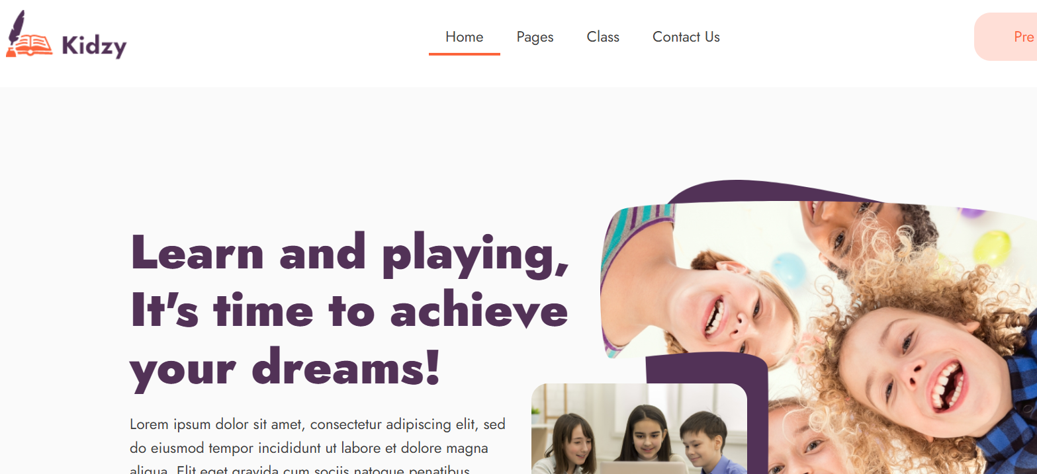
Task: Click the partially visible pink Pre button
Action: 1006,37
